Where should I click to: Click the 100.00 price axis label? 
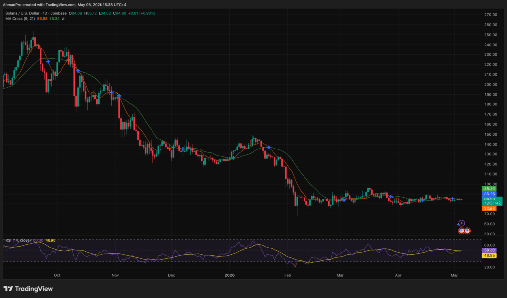[491, 184]
